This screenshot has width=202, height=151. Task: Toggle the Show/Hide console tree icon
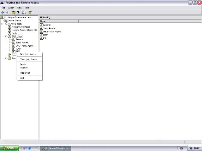click(18, 13)
